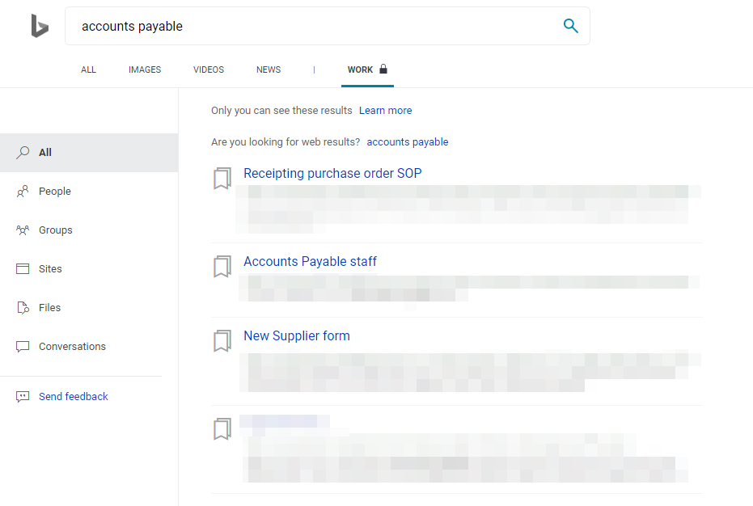Image resolution: width=753 pixels, height=506 pixels.
Task: Open the WORK tab with lock
Action: point(366,70)
